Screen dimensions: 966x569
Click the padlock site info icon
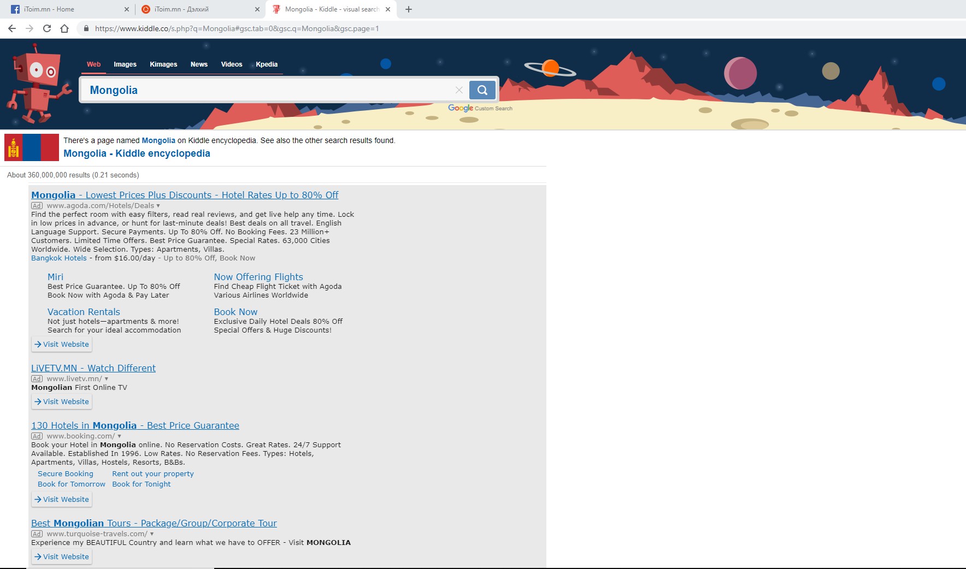(x=86, y=28)
